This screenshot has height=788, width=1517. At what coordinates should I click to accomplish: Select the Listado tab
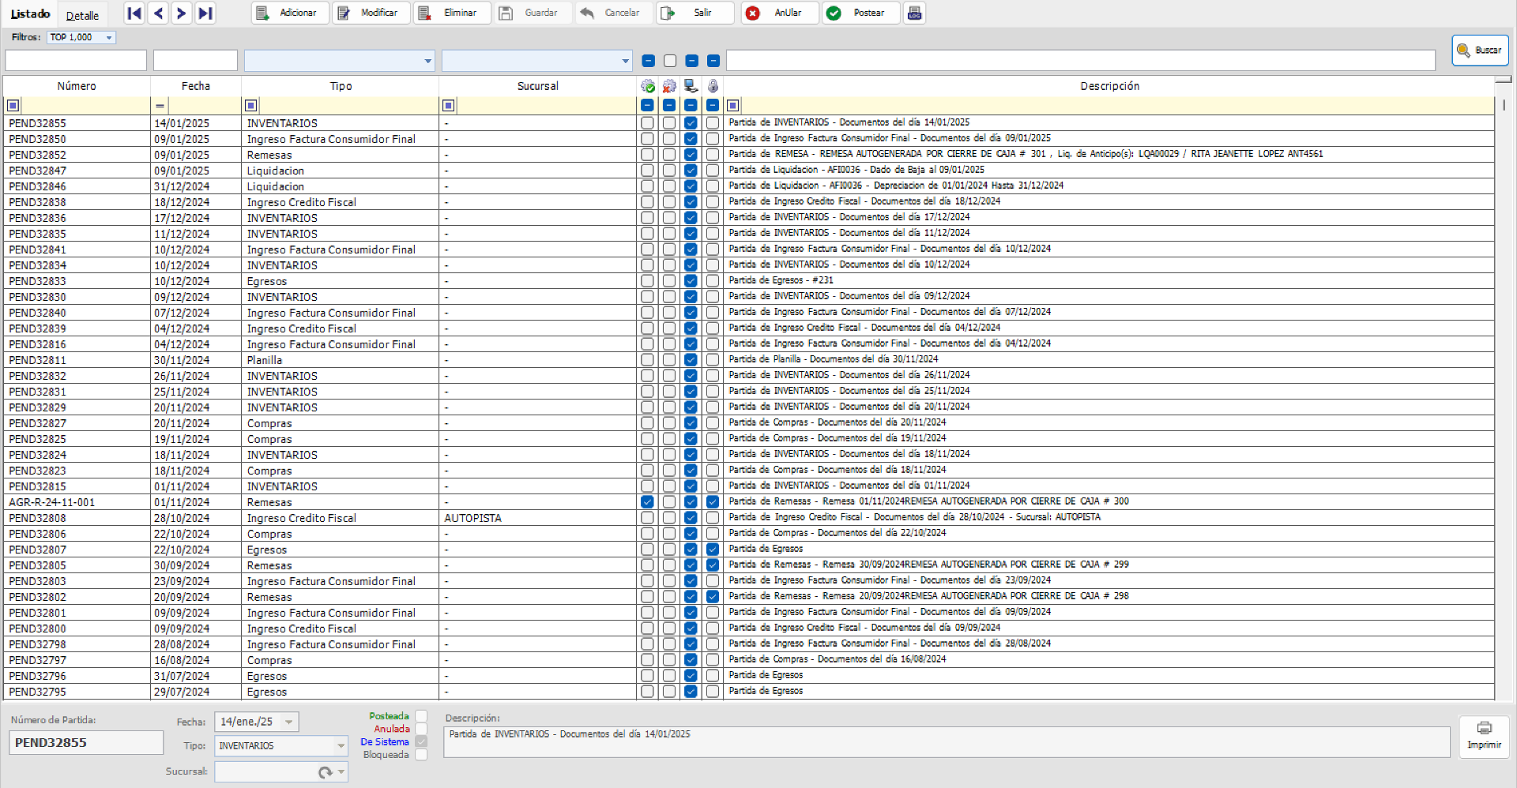[30, 13]
